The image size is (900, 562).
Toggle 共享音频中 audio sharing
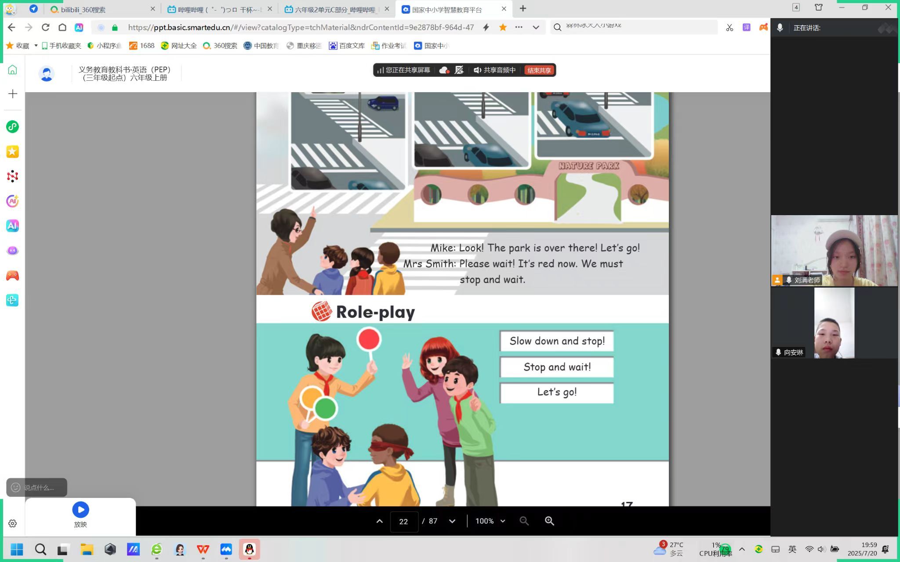pyautogui.click(x=494, y=70)
